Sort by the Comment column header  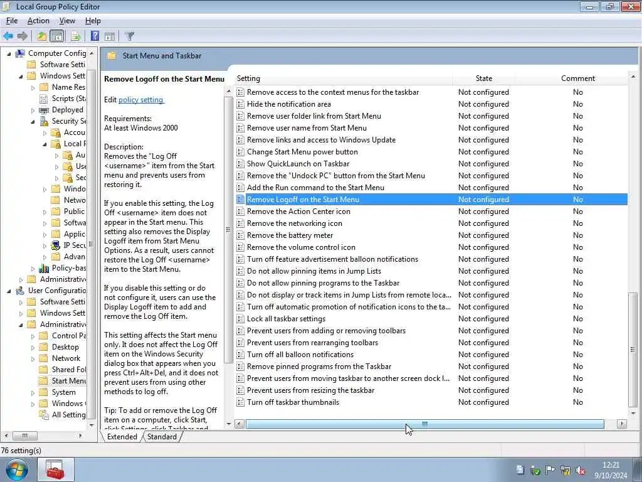pos(577,78)
